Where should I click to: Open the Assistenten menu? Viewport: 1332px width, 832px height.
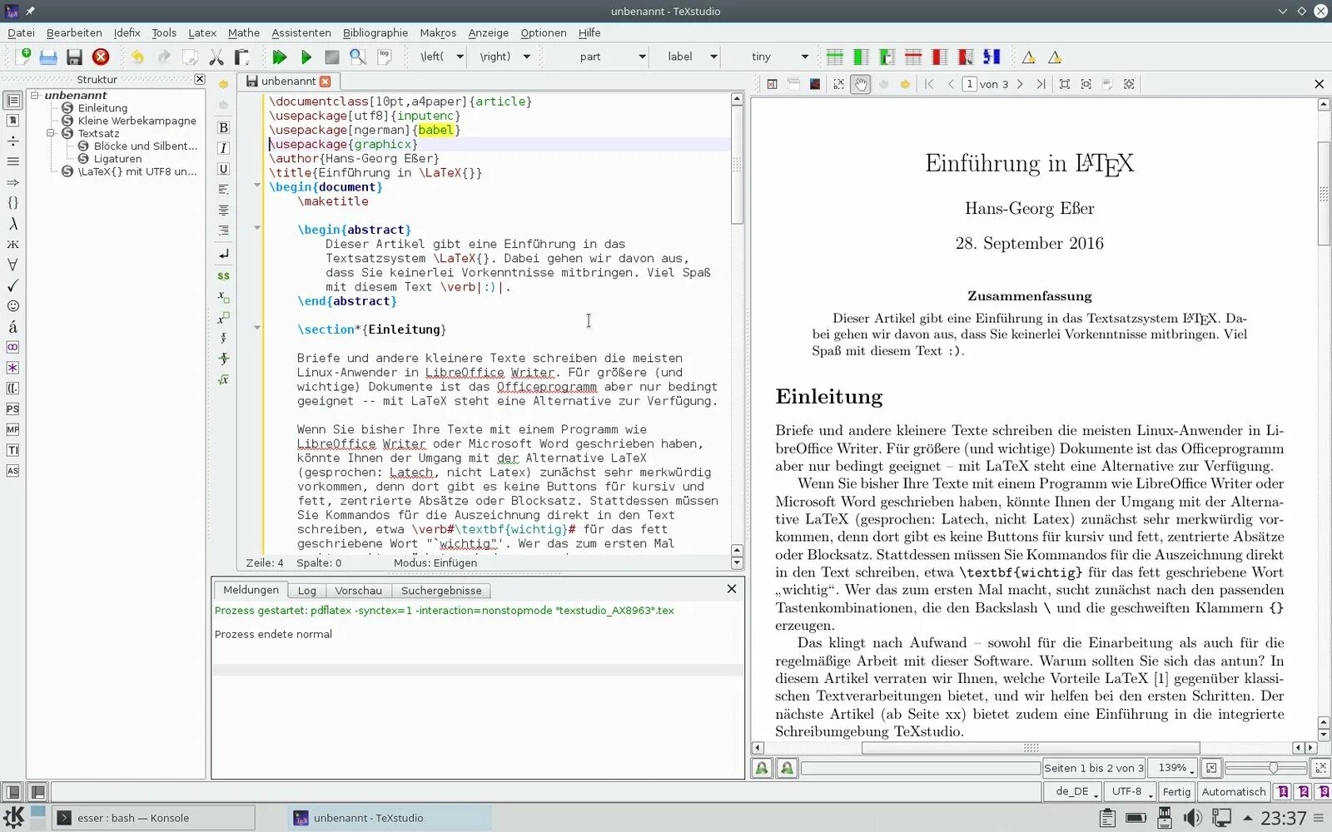click(x=301, y=32)
